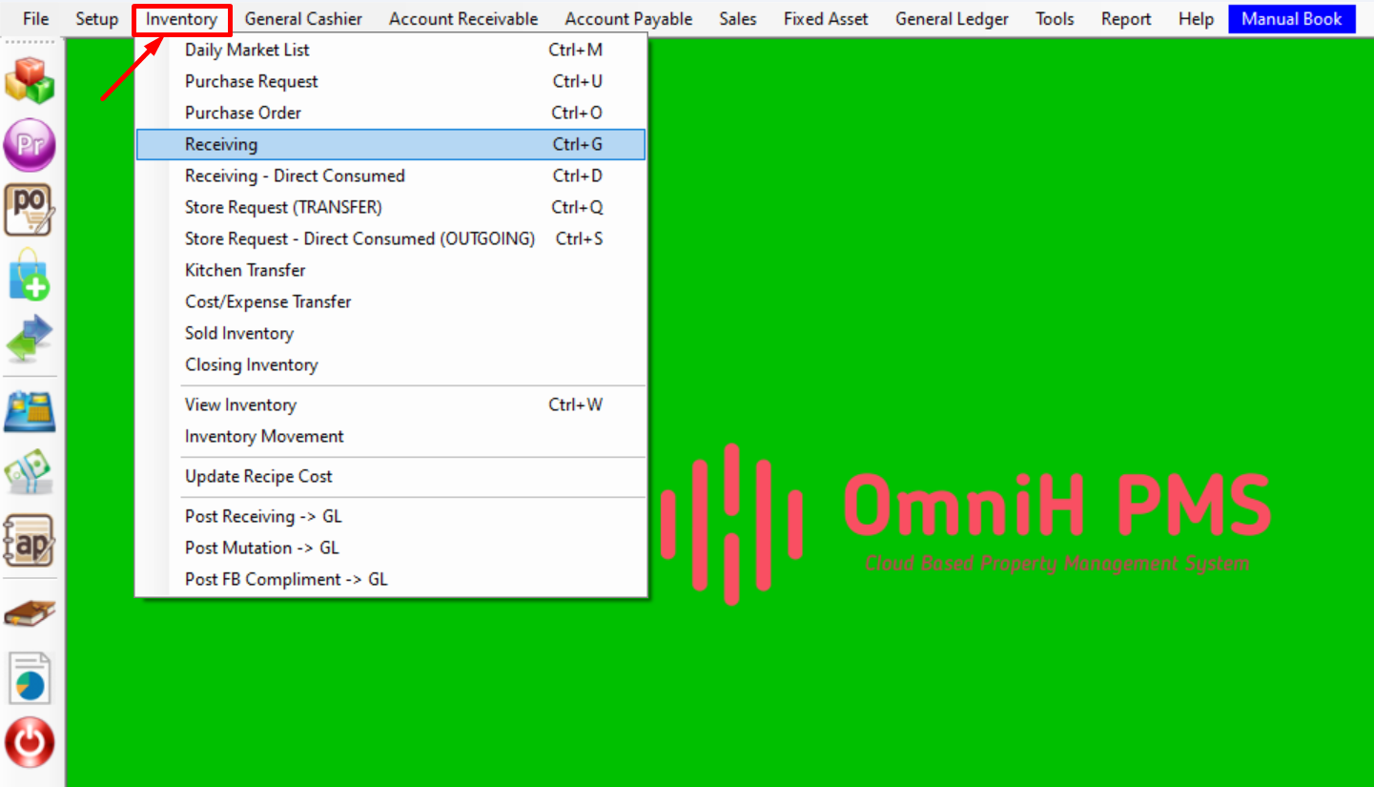Image resolution: width=1374 pixels, height=787 pixels.
Task: Choose Kitchen Transfer menu entry
Action: tap(391, 270)
